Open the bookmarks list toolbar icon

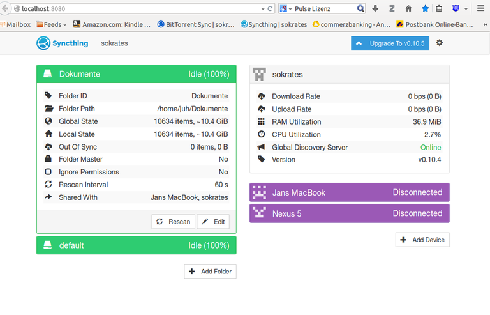(439, 8)
